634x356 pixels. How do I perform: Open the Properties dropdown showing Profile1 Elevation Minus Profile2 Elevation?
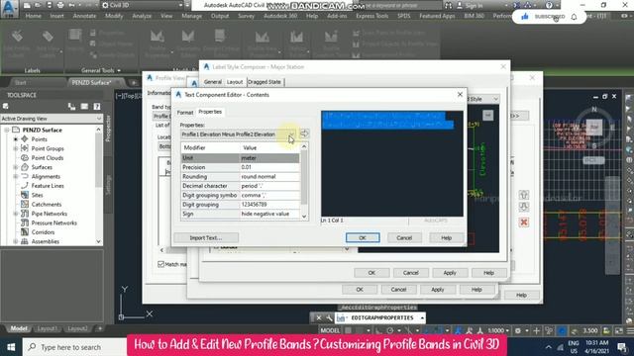[238, 134]
